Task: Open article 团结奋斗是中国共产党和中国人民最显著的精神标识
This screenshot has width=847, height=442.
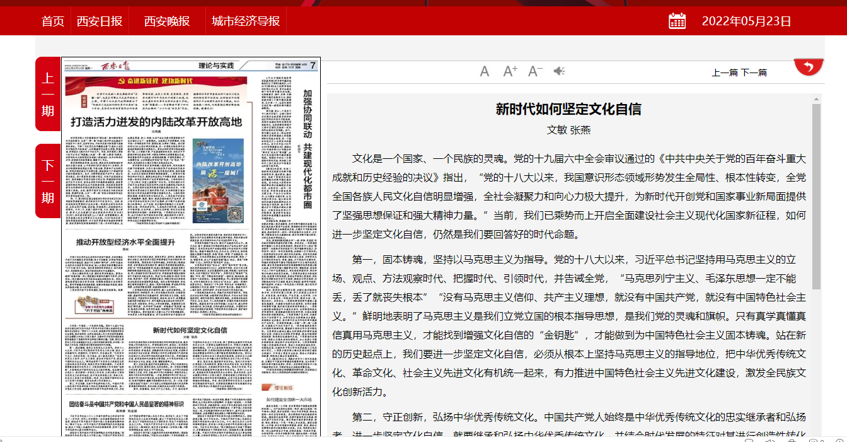Action: [126, 403]
